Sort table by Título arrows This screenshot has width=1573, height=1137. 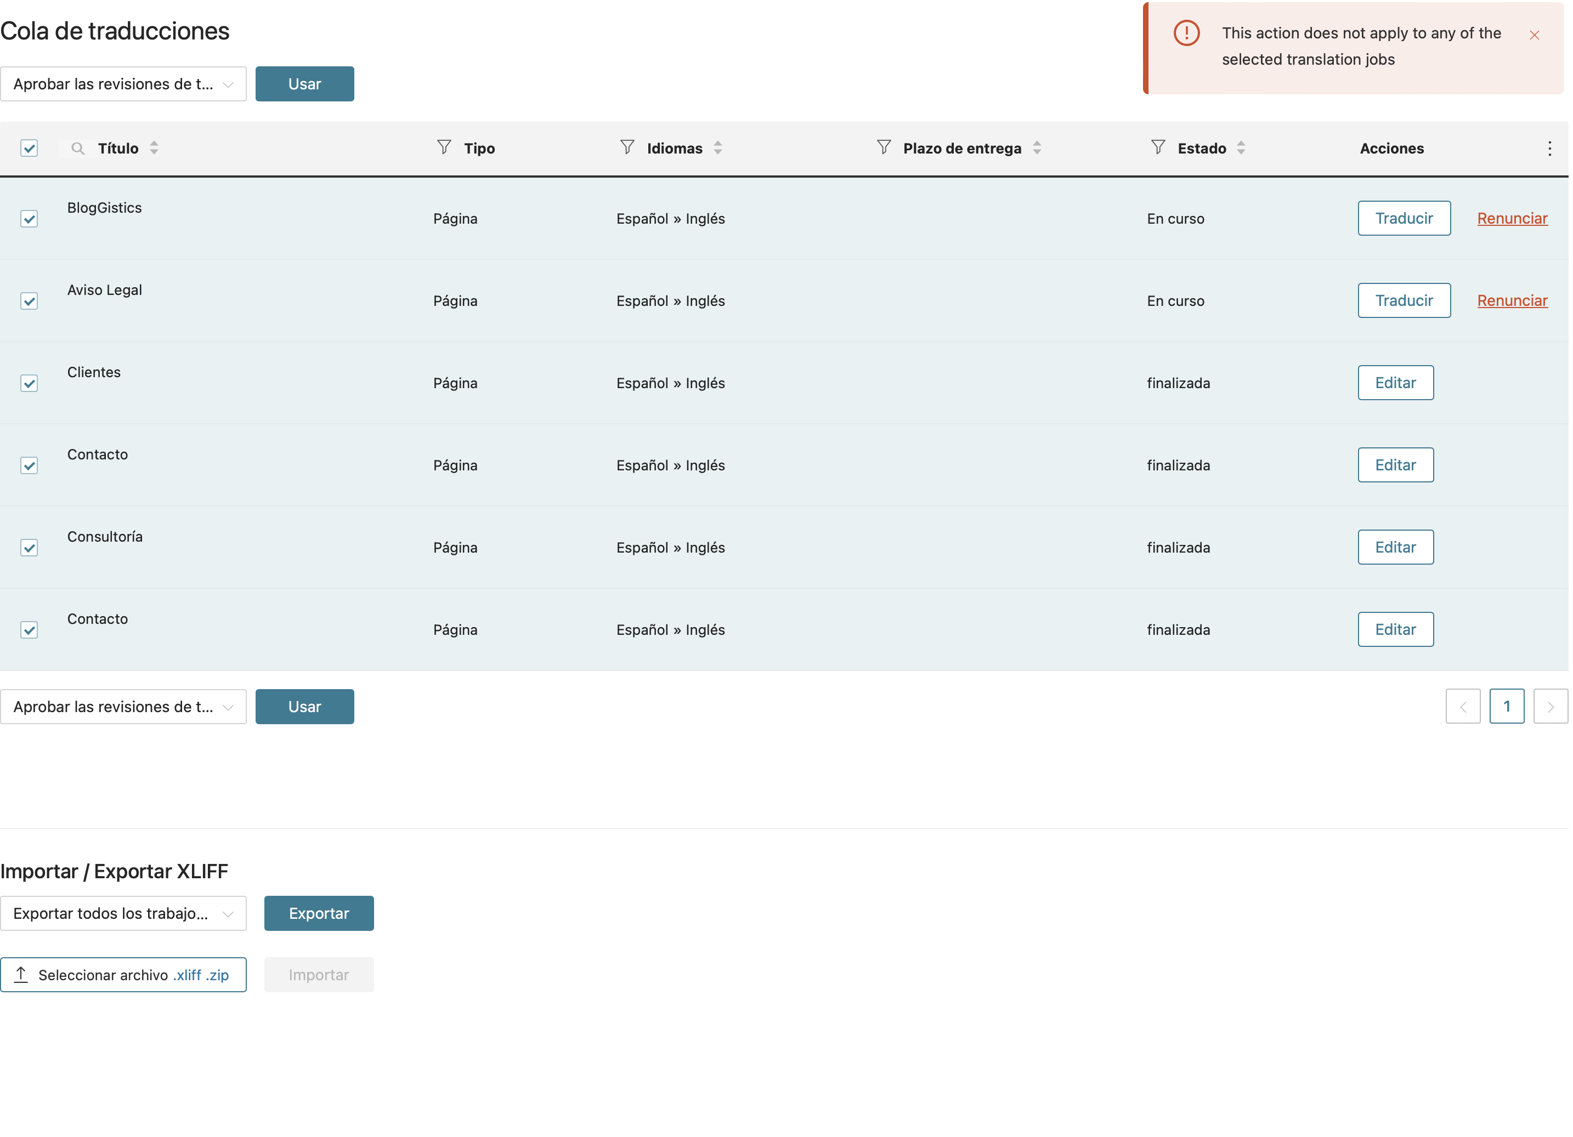[154, 147]
